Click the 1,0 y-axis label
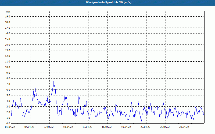 (x=8, y=118)
